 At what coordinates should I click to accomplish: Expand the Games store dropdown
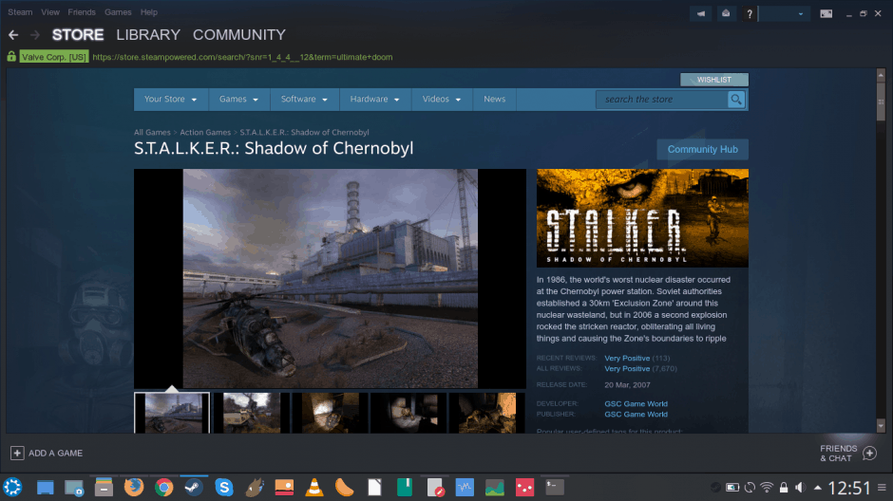tap(239, 99)
